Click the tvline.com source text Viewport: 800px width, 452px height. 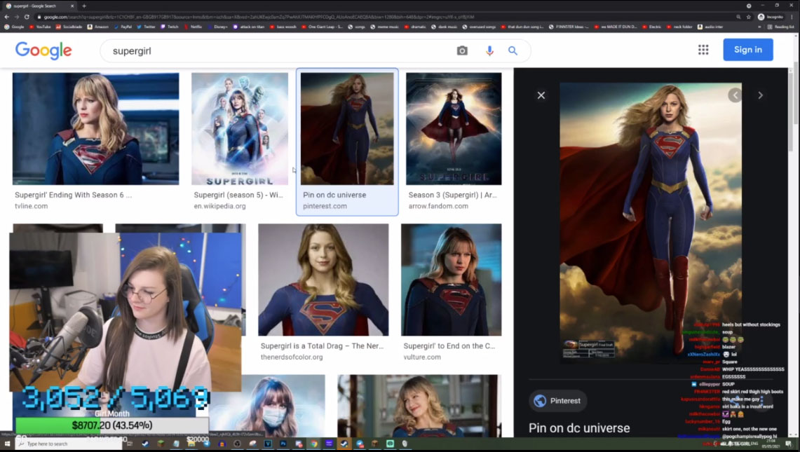(x=31, y=206)
